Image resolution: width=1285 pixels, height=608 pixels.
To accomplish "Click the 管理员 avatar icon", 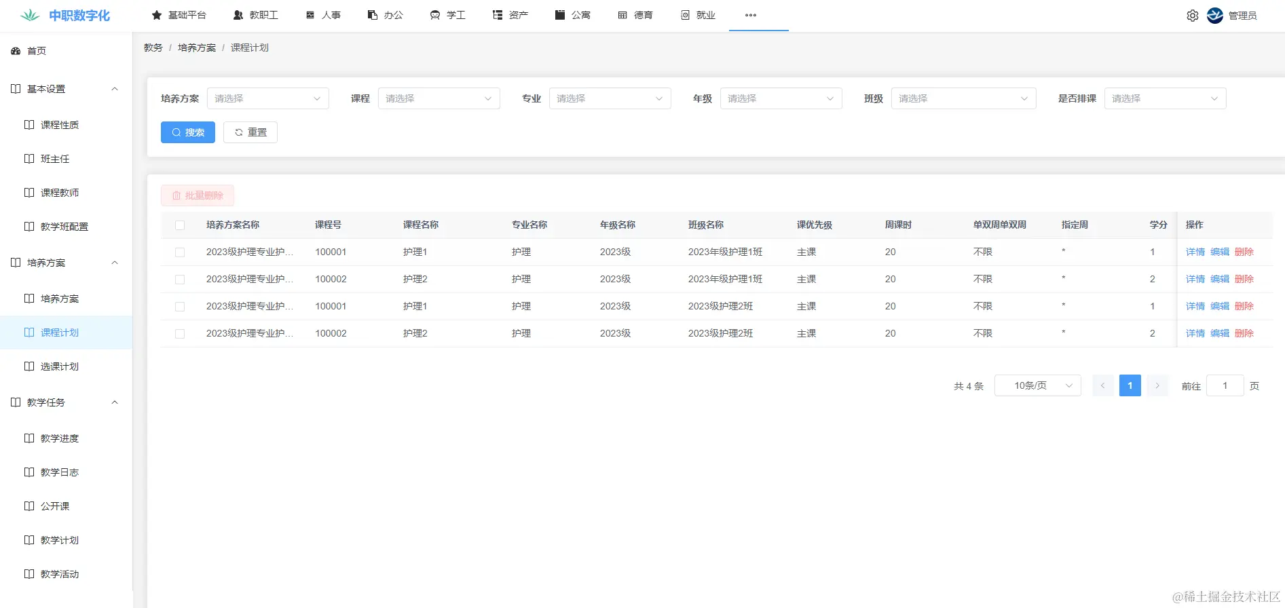I will click(1215, 16).
